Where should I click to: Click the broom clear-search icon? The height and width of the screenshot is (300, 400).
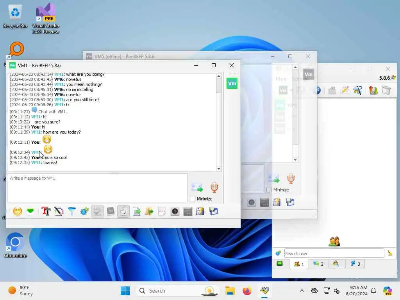pyautogui.click(x=390, y=253)
